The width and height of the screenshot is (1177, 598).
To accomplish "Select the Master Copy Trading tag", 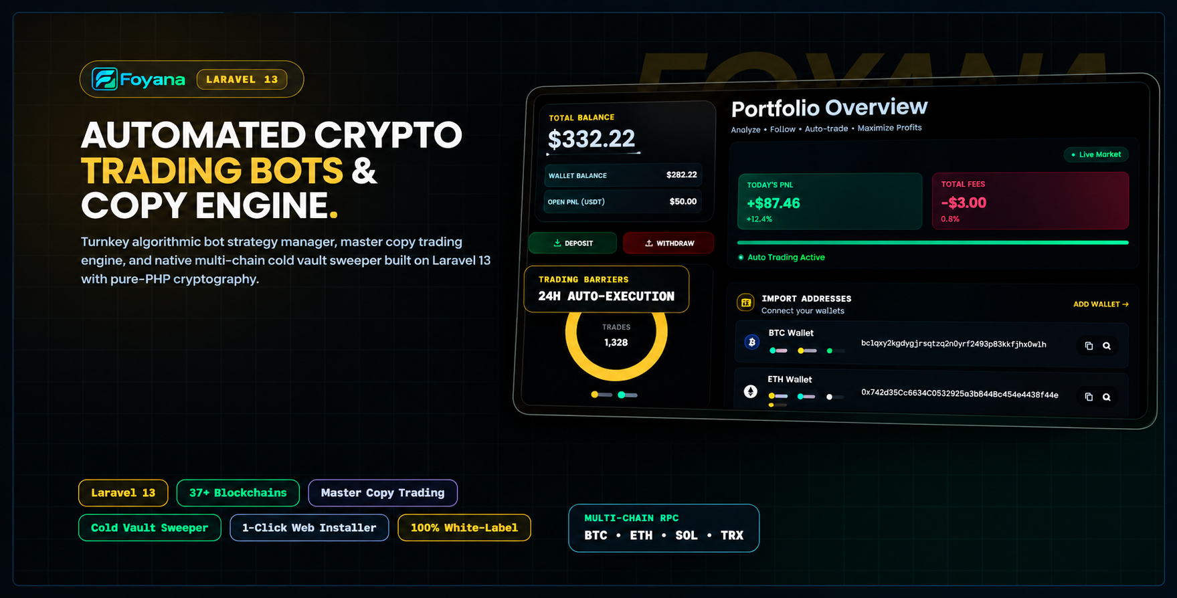I will pyautogui.click(x=383, y=493).
